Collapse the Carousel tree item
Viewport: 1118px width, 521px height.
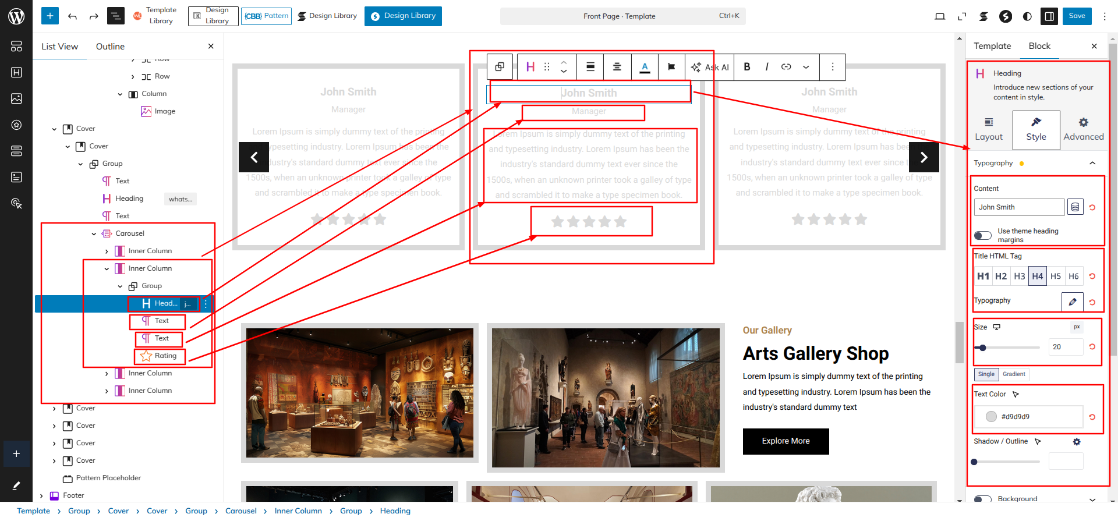click(94, 233)
